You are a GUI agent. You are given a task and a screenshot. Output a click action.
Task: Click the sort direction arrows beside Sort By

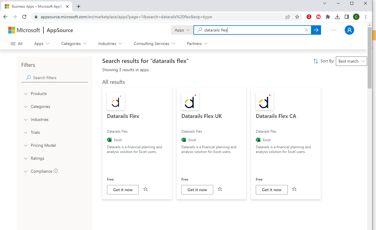pos(316,61)
